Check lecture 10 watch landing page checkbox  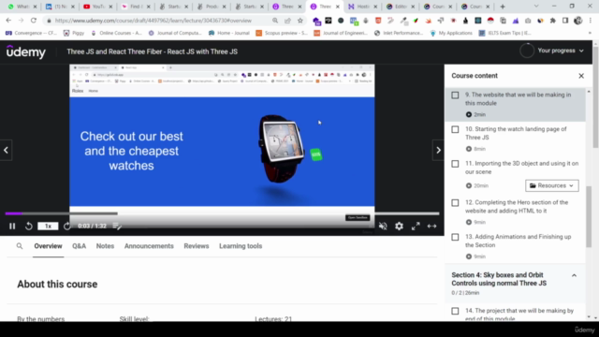tap(455, 129)
